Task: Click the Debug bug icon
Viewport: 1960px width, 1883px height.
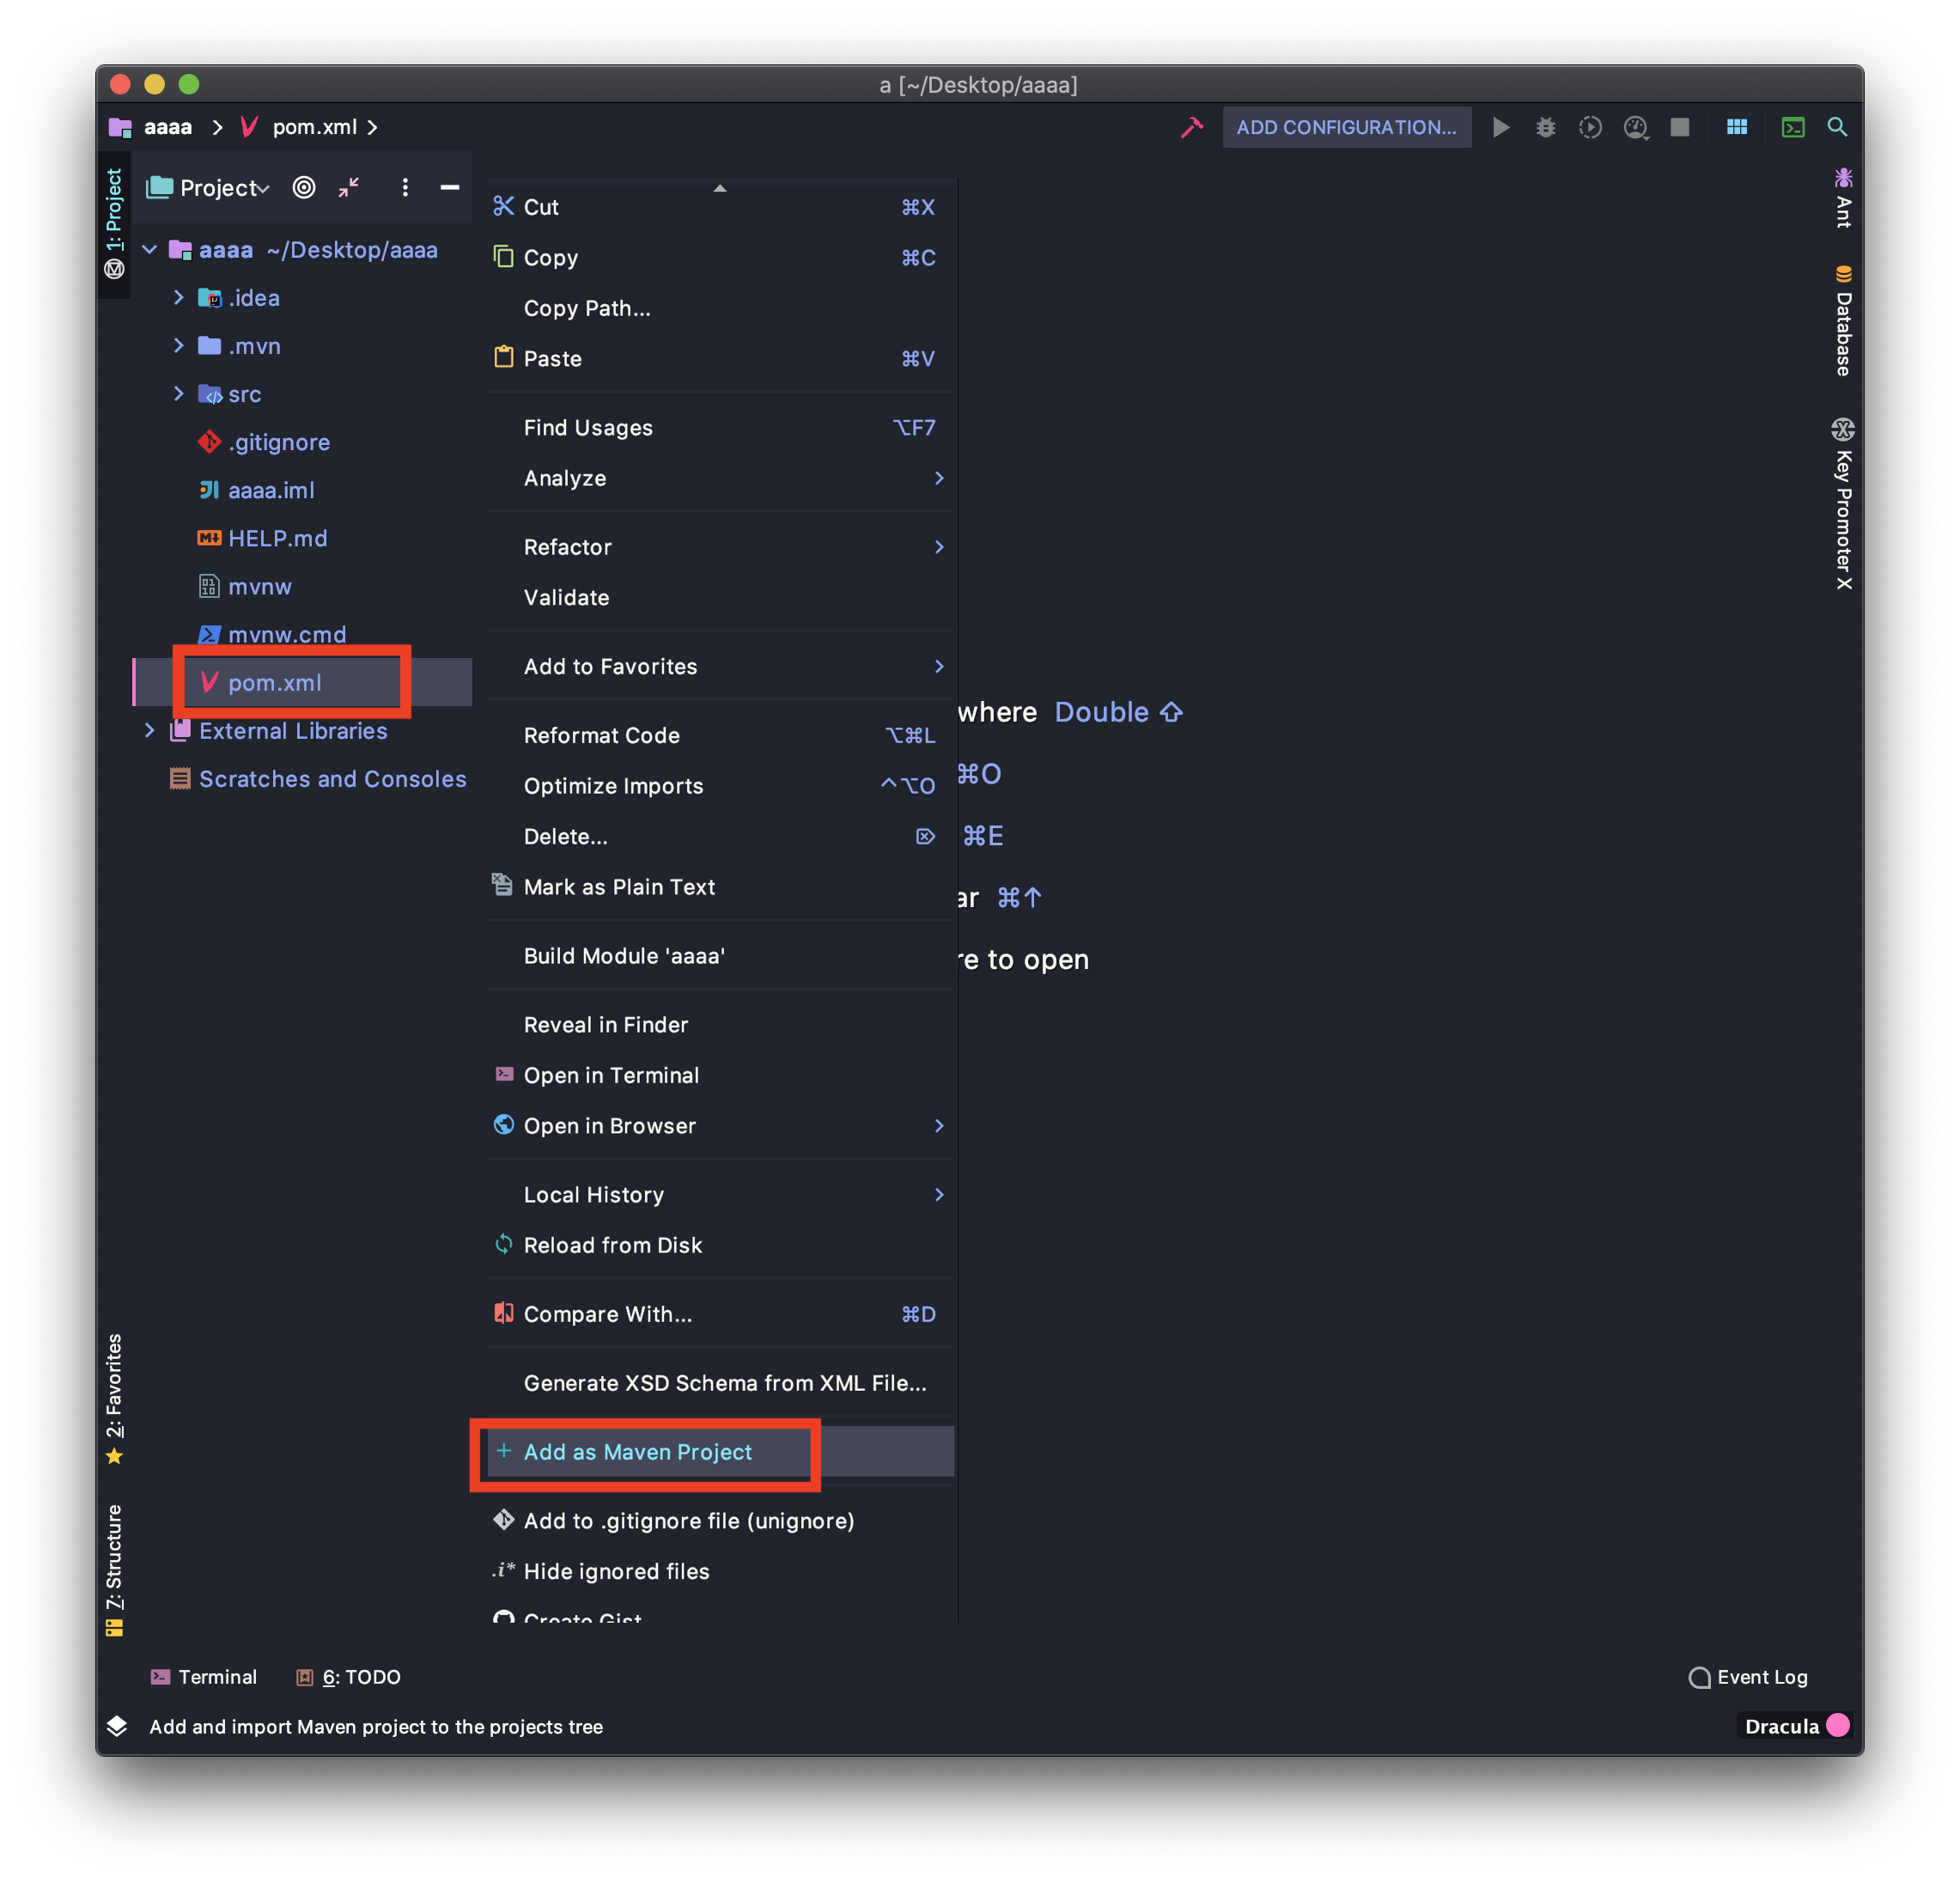Action: 1546,127
